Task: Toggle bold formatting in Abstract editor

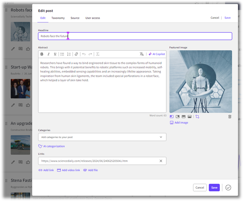Action: (42, 54)
